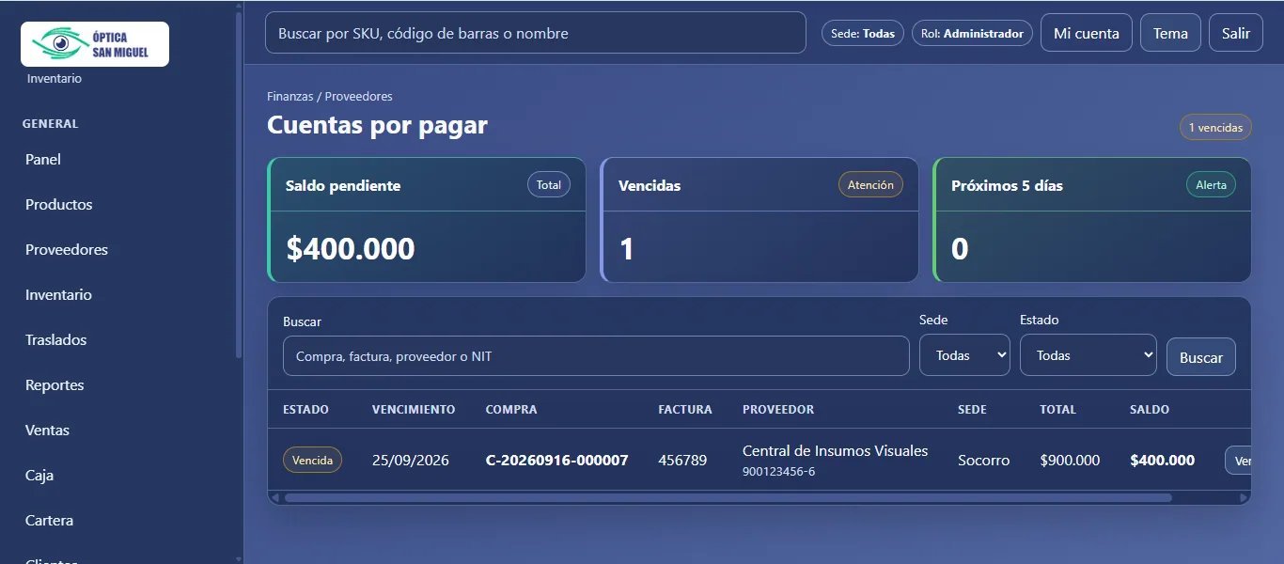This screenshot has width=1284, height=564.
Task: Click the Atención badge on Vencidas card
Action: click(870, 185)
